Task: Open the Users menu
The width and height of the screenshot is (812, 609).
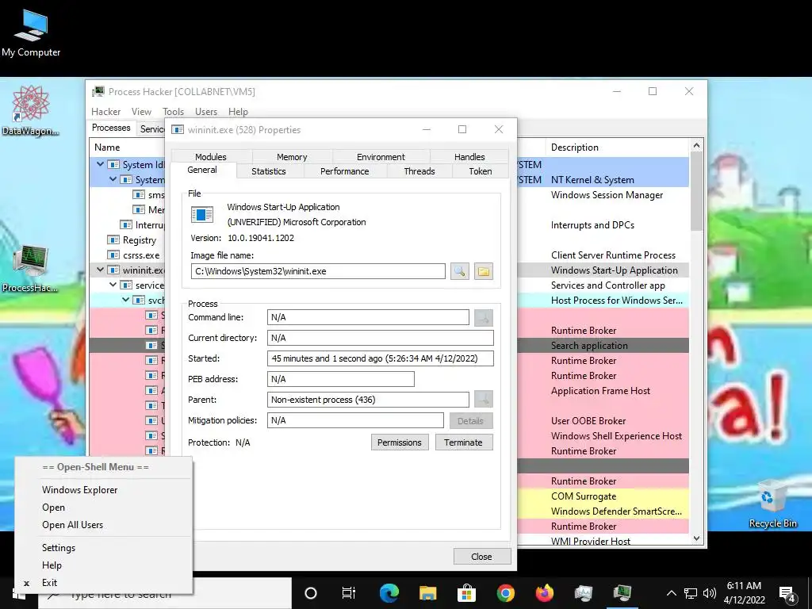Action: point(206,112)
